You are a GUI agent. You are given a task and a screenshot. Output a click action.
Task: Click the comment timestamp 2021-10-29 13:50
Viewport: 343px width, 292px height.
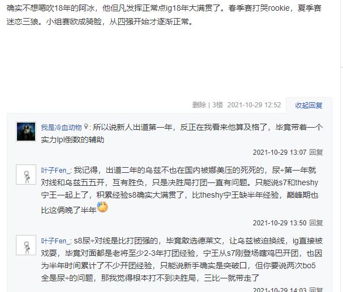280,223
